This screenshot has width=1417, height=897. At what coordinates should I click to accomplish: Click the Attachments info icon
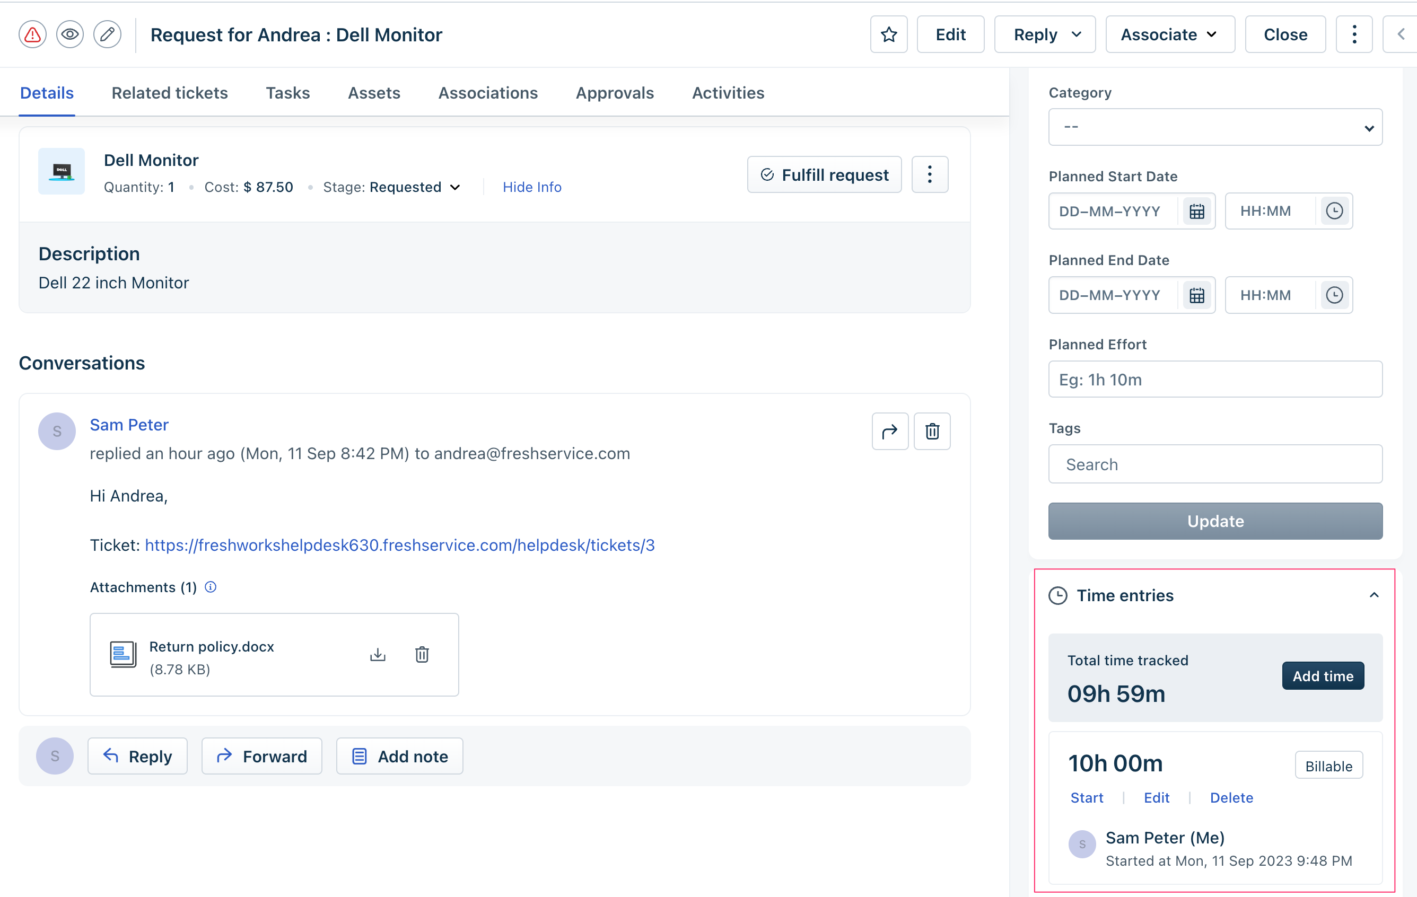coord(211,587)
